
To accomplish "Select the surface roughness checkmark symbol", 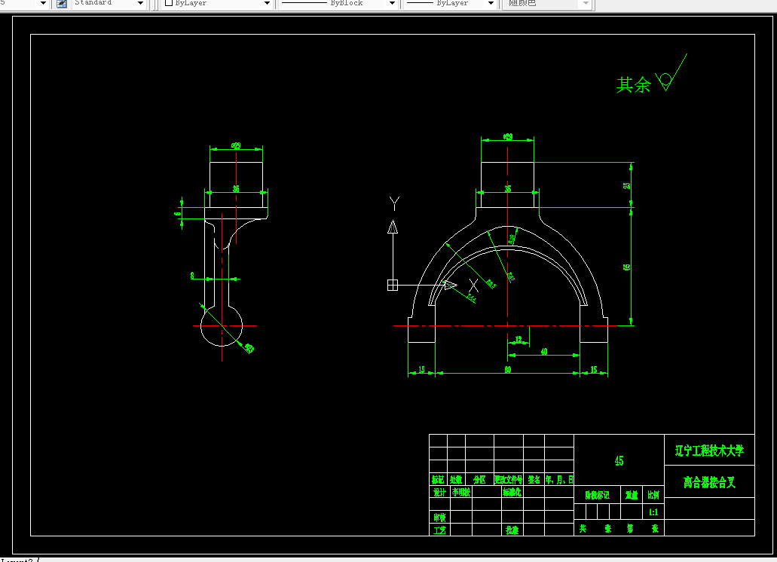I will (671, 73).
